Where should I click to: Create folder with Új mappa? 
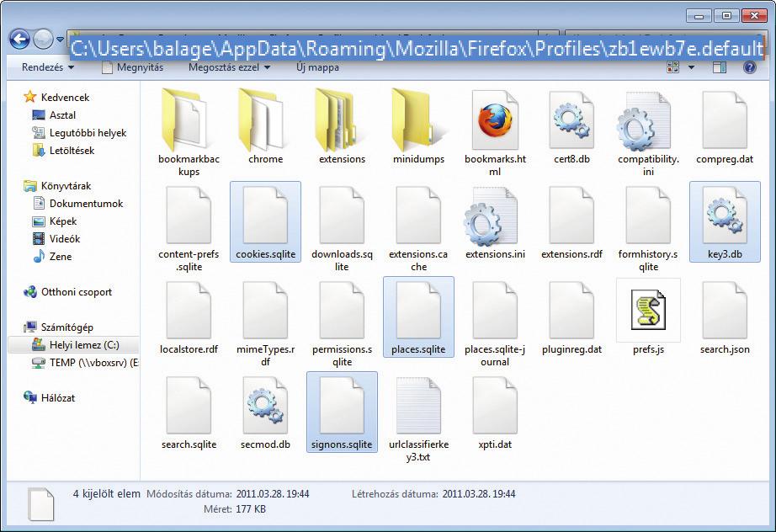click(318, 67)
